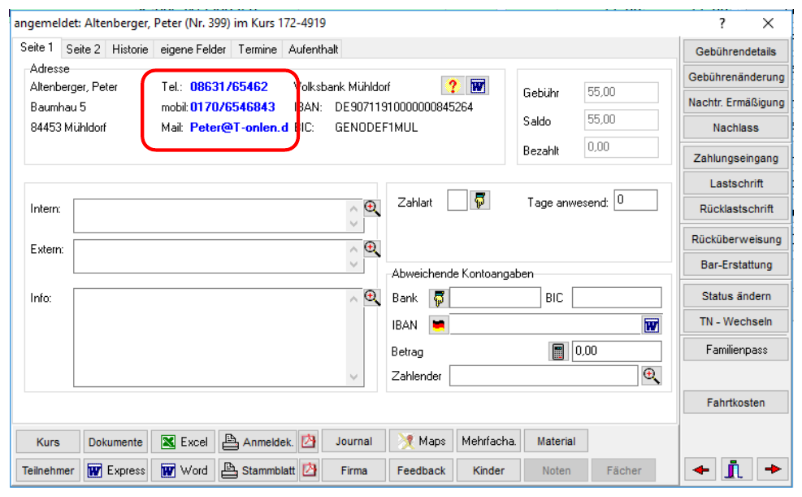The height and width of the screenshot is (497, 802).
Task: Open Express Word export
Action: pos(116,470)
